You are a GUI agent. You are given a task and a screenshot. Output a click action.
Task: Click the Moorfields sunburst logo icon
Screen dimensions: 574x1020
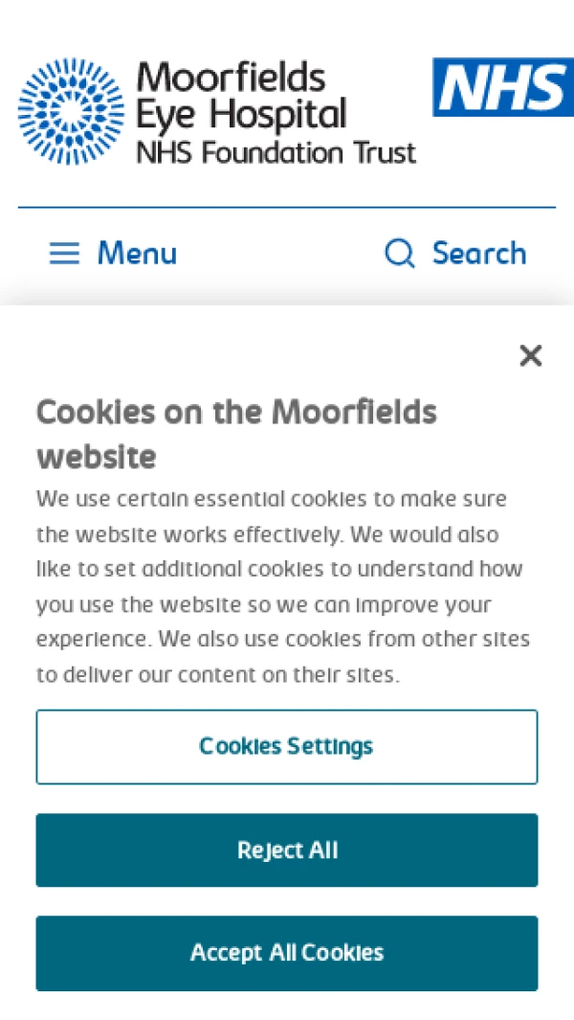71,111
